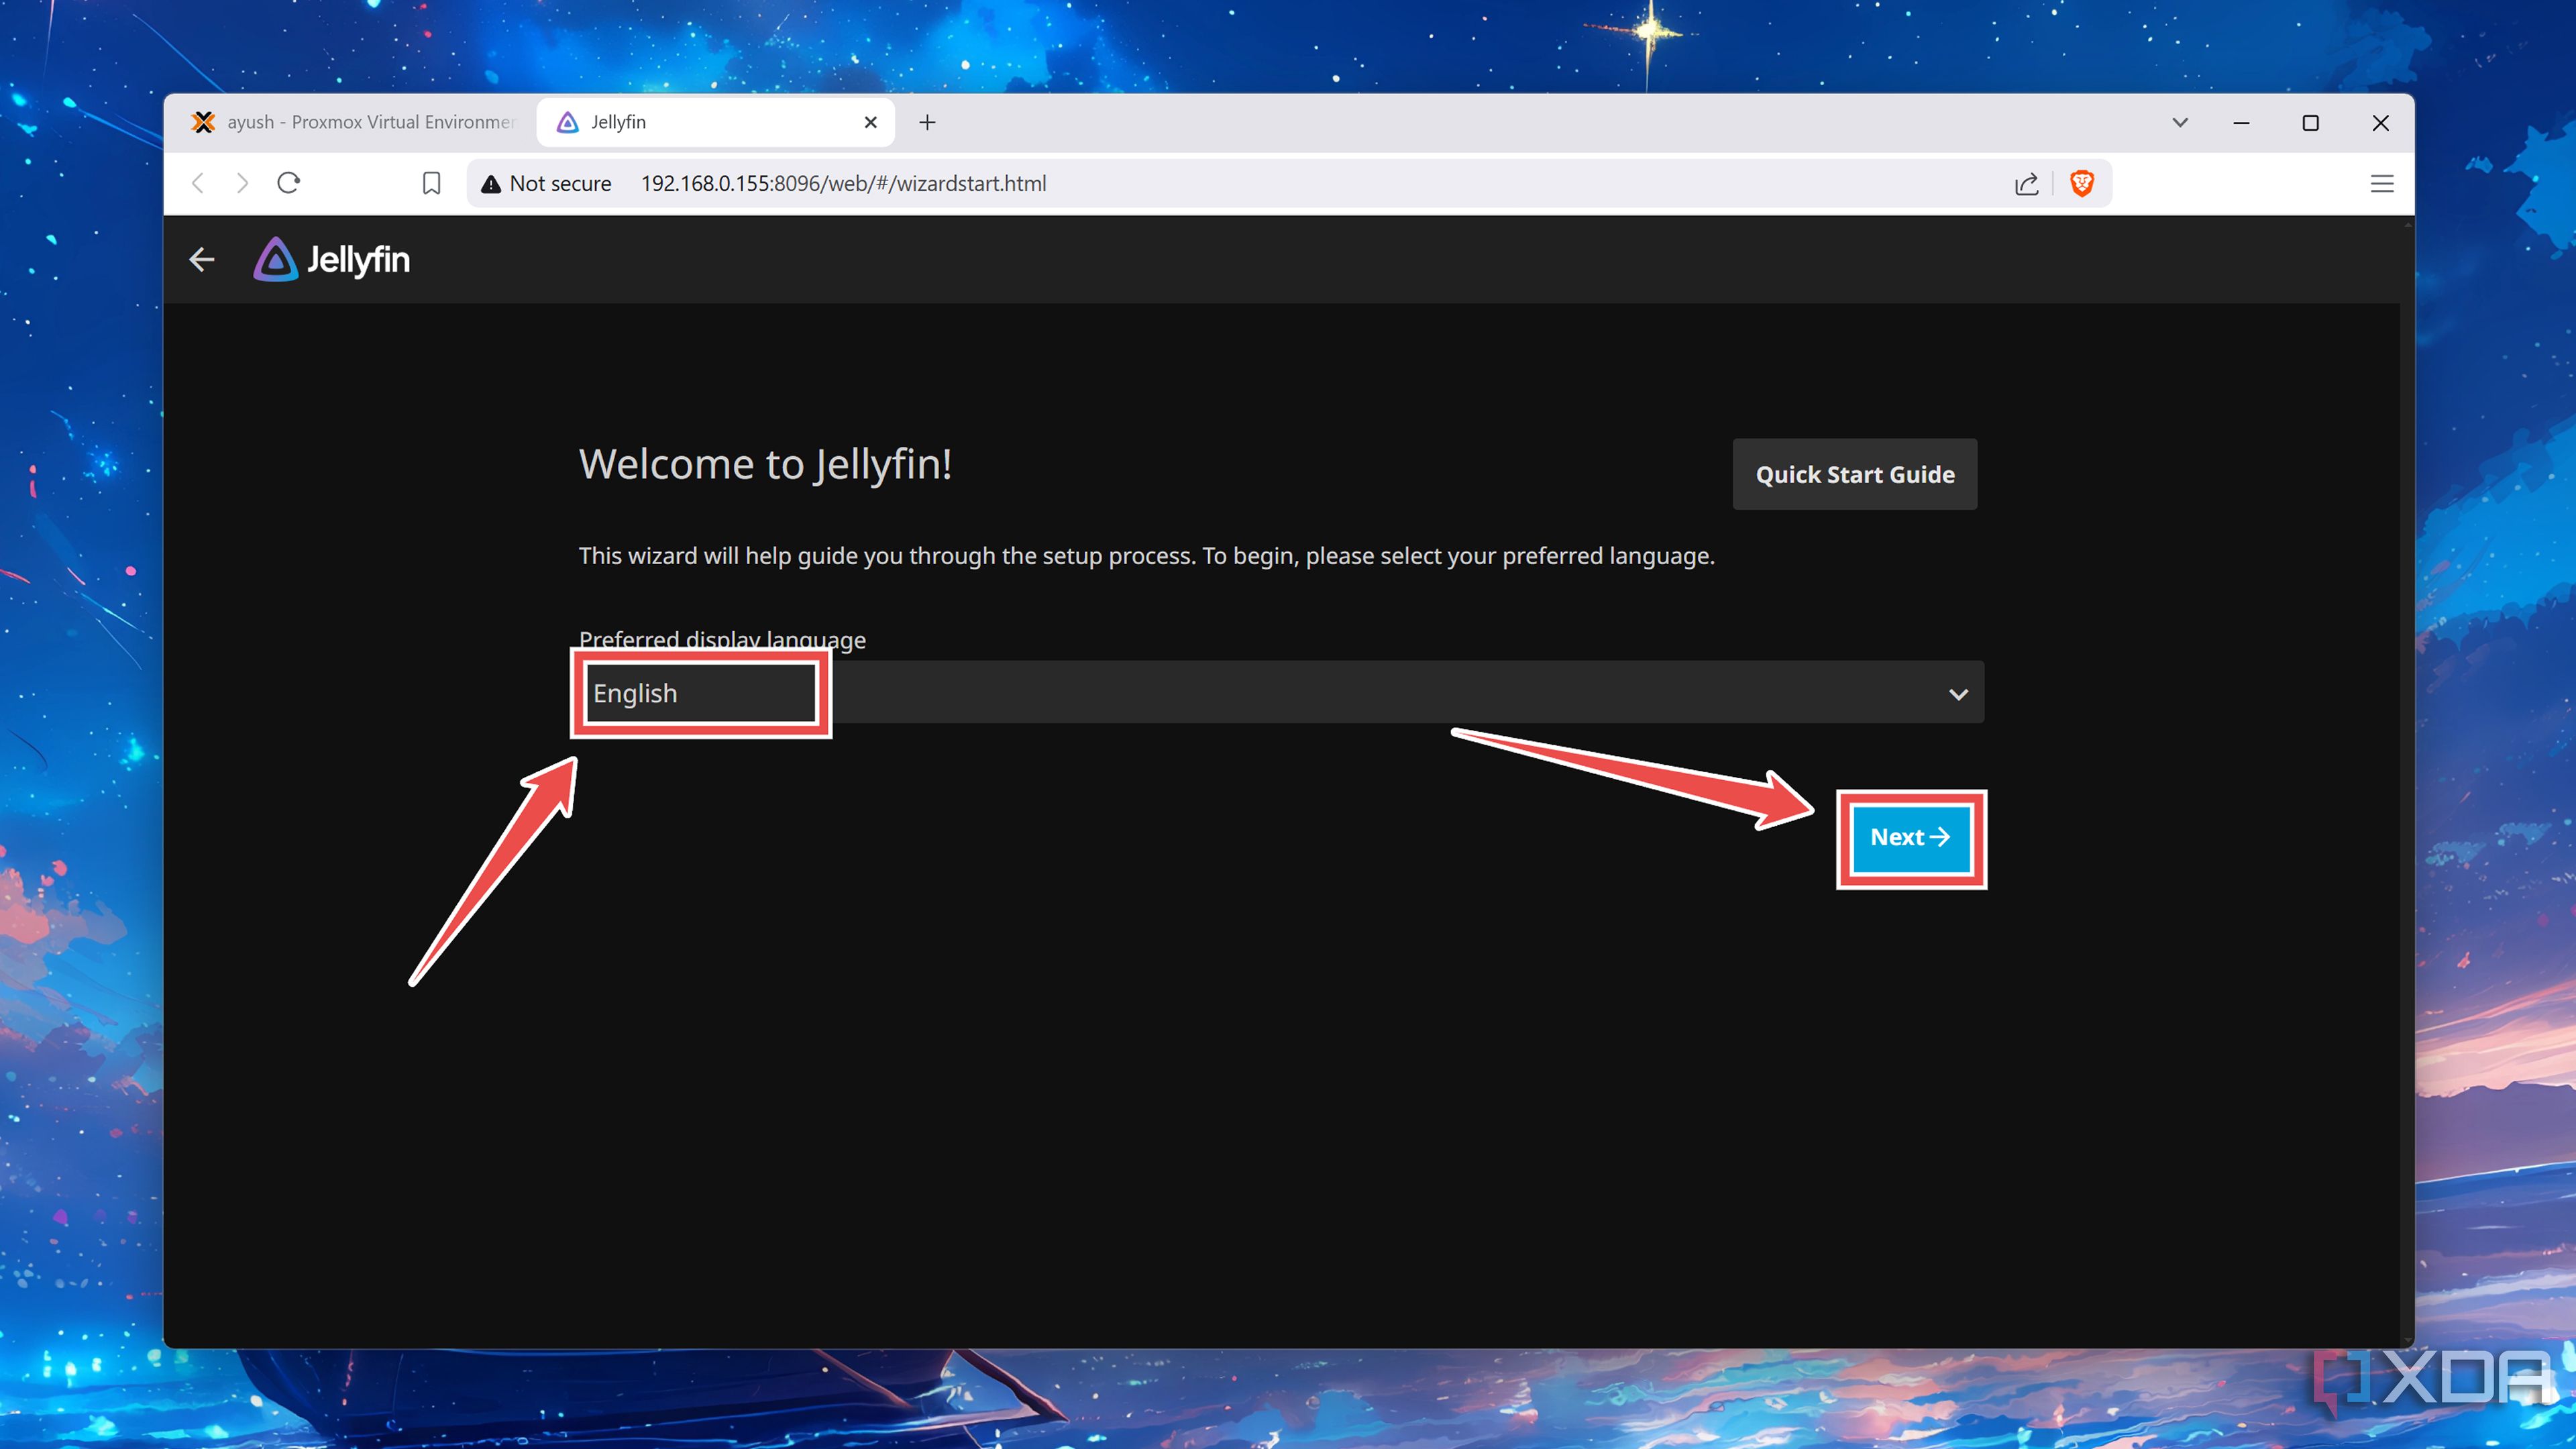2576x1449 pixels.
Task: Click the address bar URL
Action: (x=843, y=183)
